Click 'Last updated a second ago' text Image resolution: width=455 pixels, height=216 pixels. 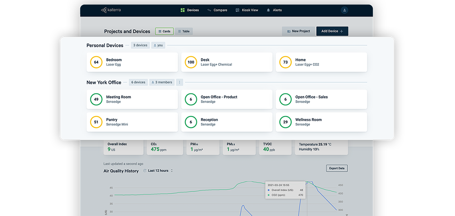click(123, 164)
